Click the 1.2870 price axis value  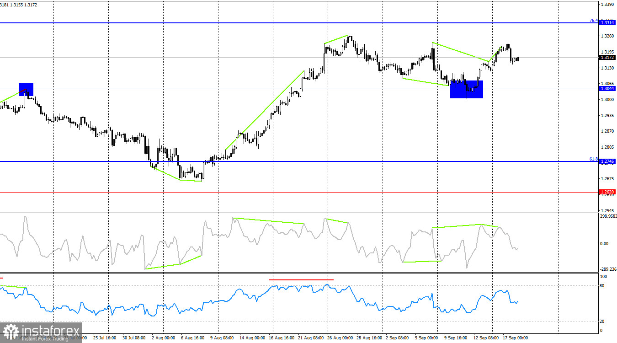[x=607, y=131]
